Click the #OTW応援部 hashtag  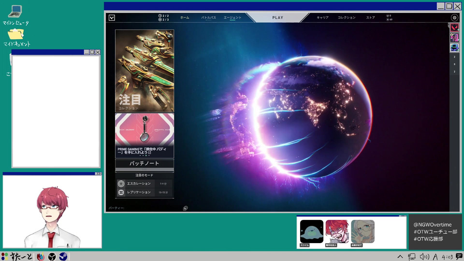click(428, 239)
